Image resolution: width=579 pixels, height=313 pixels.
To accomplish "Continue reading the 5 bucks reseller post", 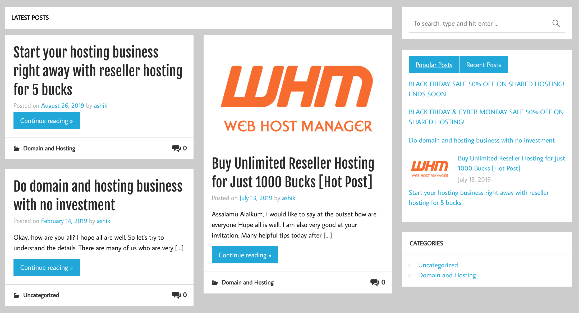I will point(47,121).
